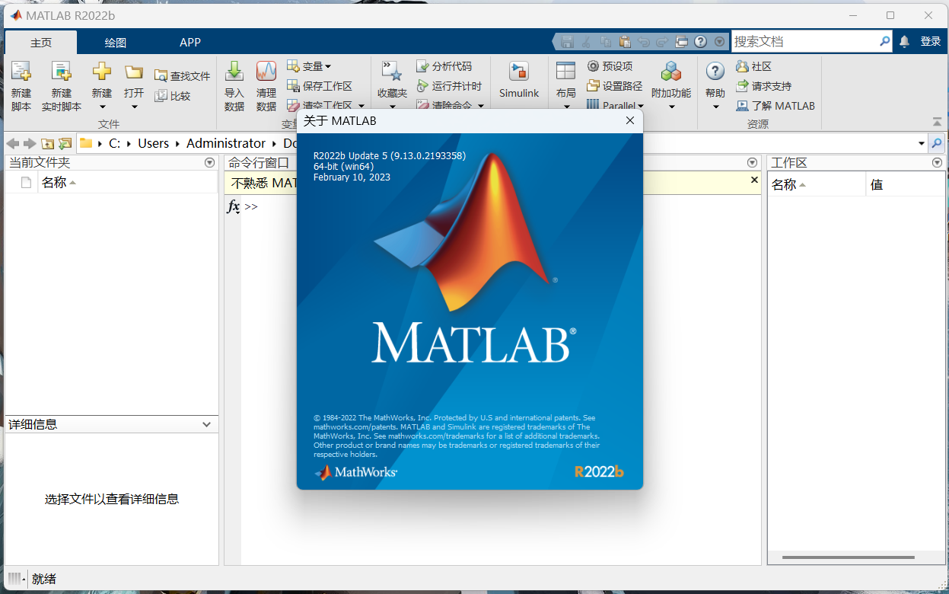Sort by 名称 column in current folder panel
The height and width of the screenshot is (594, 949).
pyautogui.click(x=59, y=183)
